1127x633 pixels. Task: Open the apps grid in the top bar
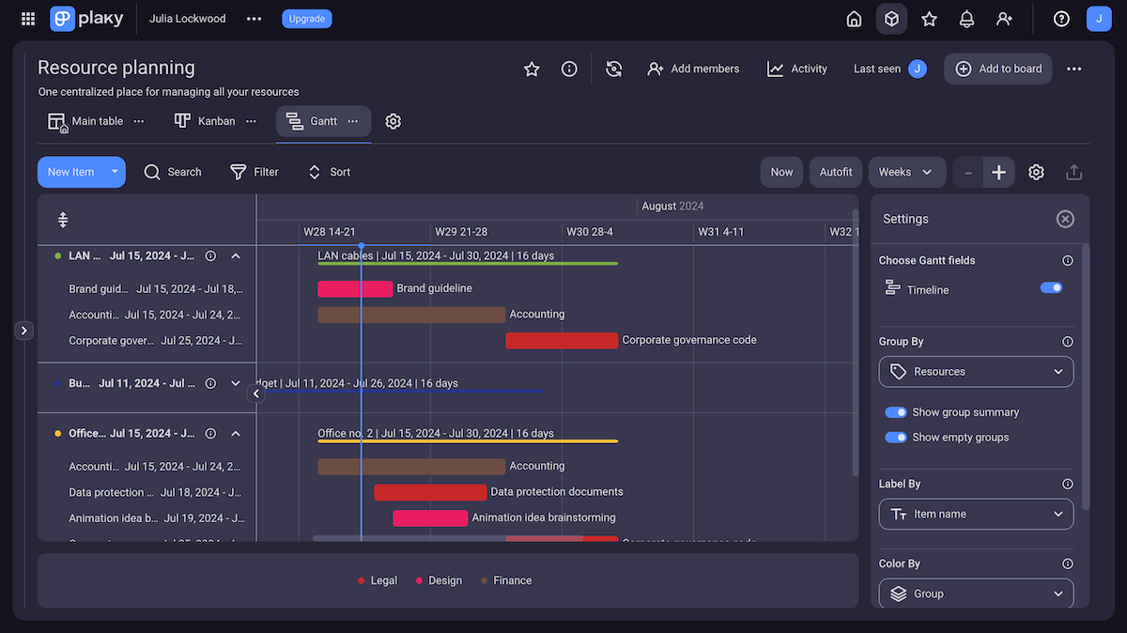point(27,18)
